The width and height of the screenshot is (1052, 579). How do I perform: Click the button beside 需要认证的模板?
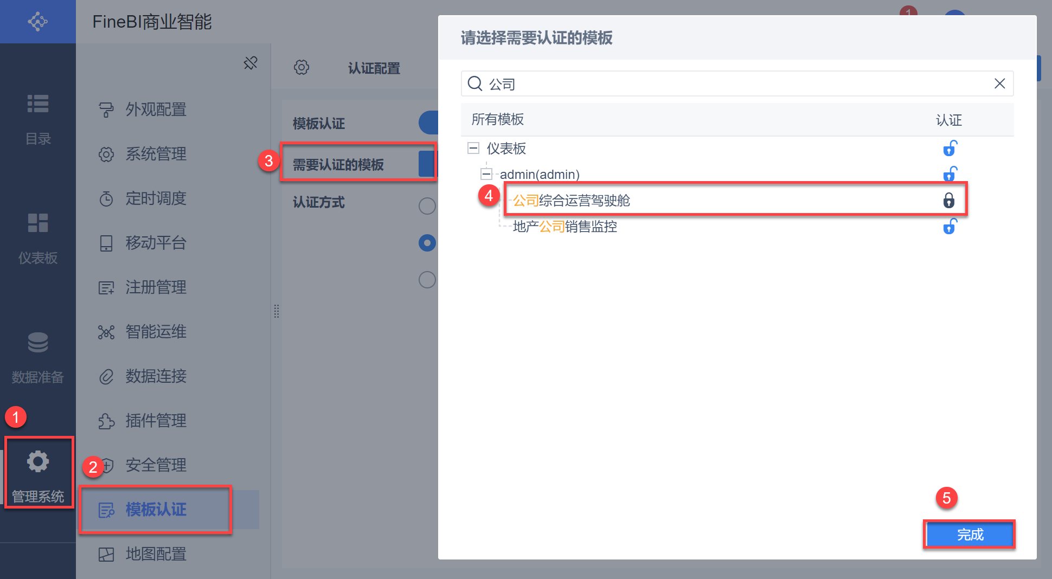pyautogui.click(x=428, y=164)
